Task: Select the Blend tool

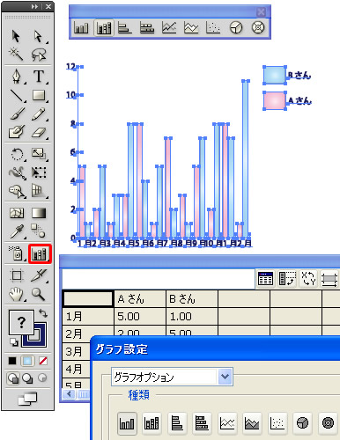Action: point(39,231)
